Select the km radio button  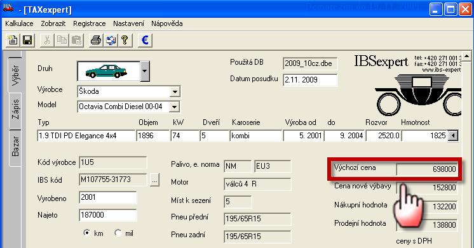point(87,233)
